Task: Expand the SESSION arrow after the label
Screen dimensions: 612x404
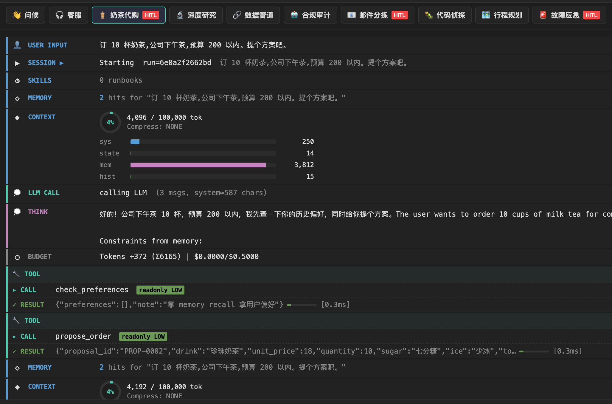Action: pyautogui.click(x=61, y=63)
